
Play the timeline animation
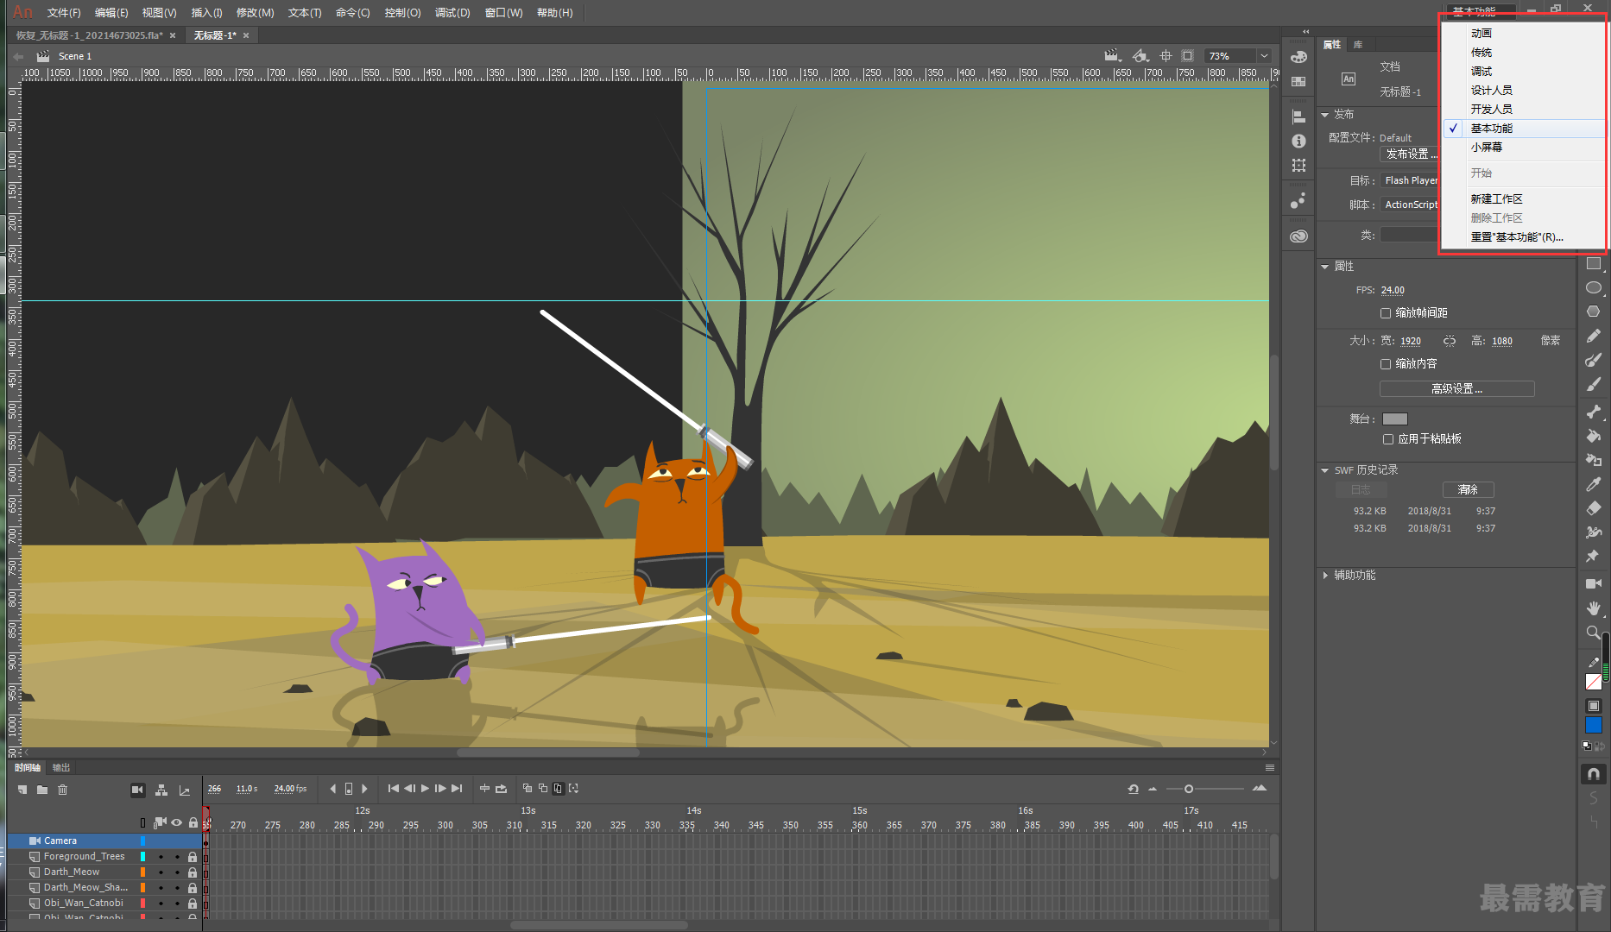[425, 788]
